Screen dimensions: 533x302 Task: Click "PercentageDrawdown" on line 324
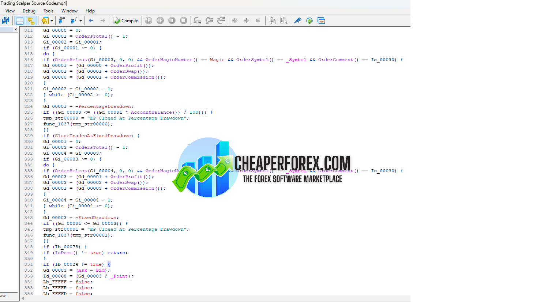coord(105,106)
